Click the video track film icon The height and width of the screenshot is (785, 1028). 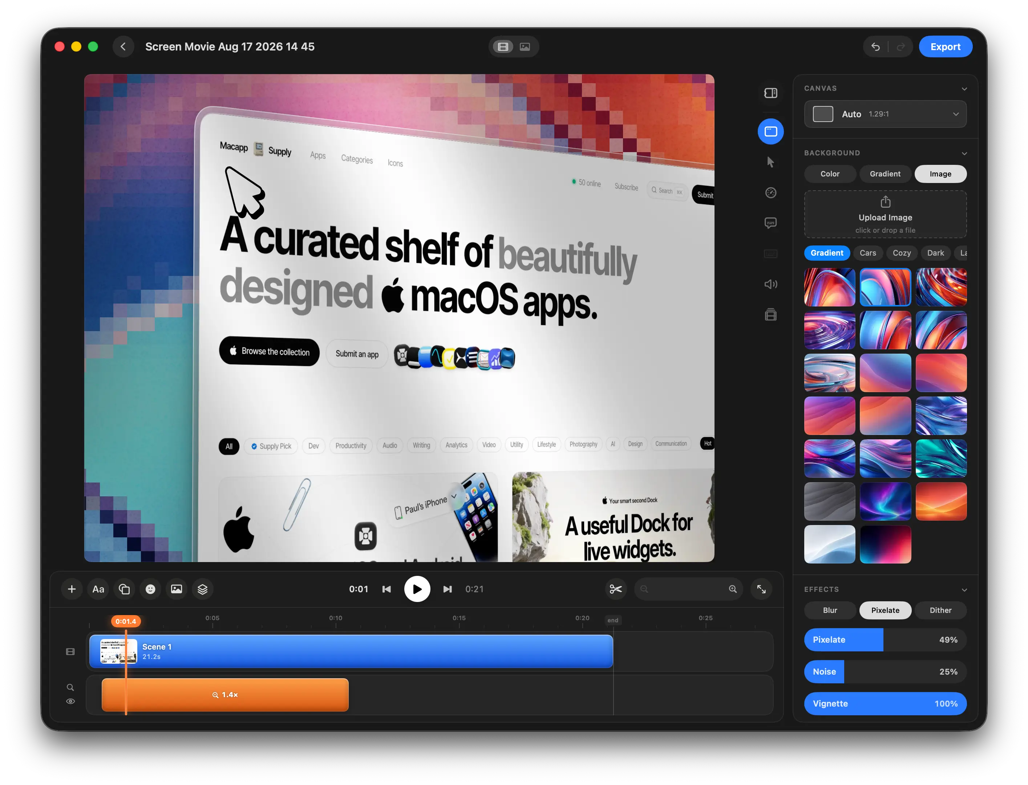coord(70,652)
